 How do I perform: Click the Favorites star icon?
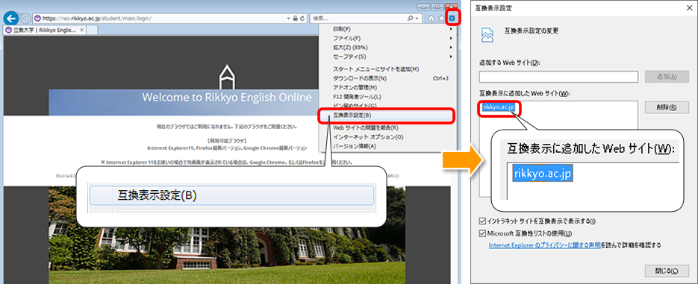click(441, 18)
